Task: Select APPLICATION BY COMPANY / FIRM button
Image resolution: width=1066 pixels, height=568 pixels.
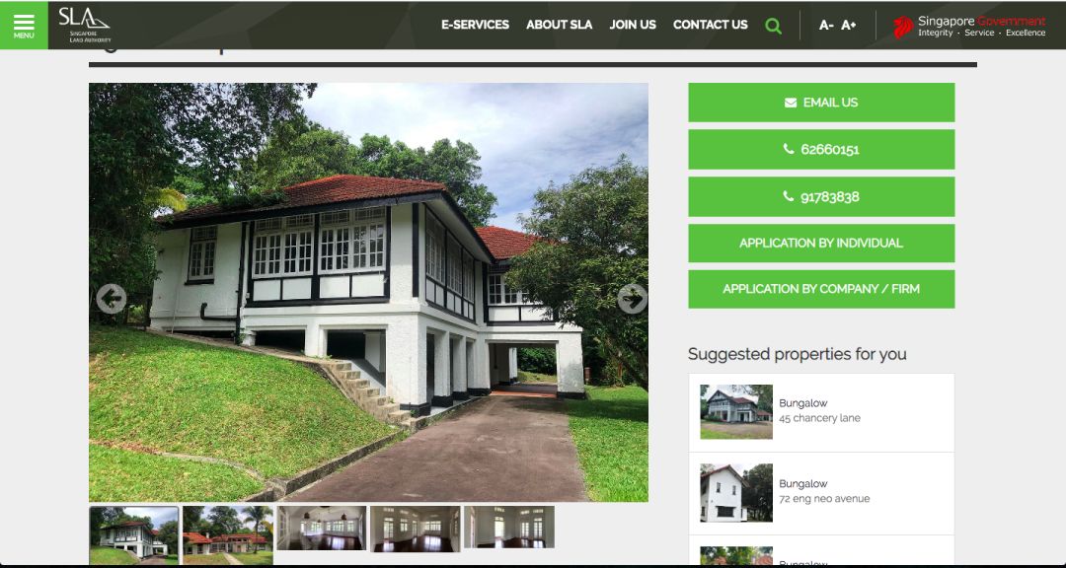Action: (821, 289)
